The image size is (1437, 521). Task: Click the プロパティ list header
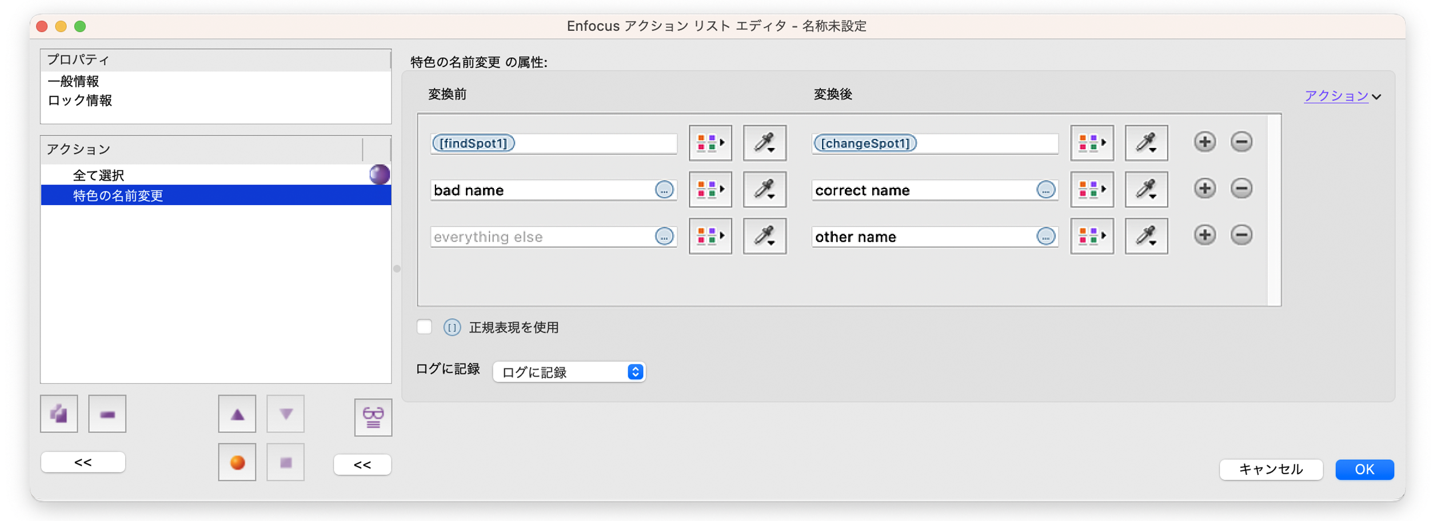click(x=215, y=59)
